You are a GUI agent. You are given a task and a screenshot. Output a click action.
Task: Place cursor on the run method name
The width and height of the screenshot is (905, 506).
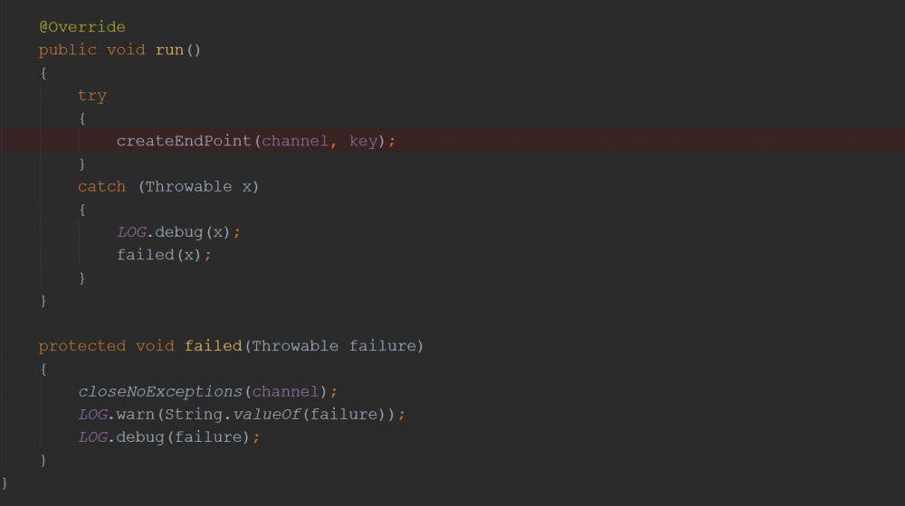[x=169, y=50]
